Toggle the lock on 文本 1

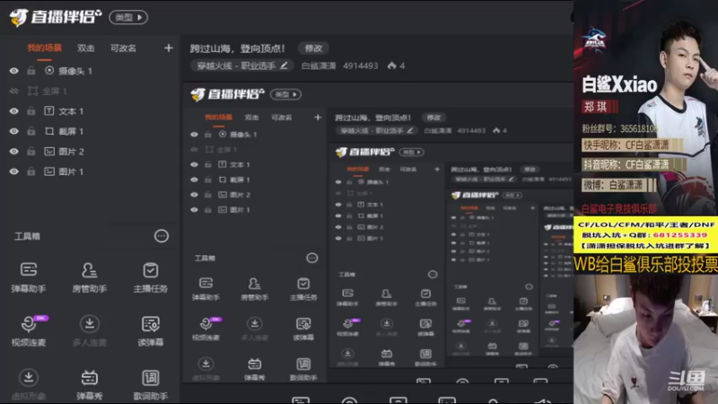coord(31,110)
